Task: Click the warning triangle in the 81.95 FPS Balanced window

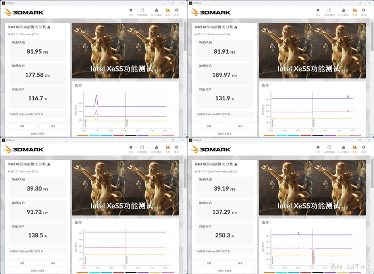Action: coord(49,27)
